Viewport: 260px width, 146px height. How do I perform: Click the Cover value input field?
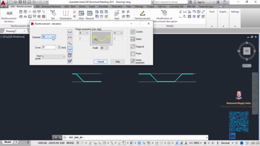tap(49, 47)
